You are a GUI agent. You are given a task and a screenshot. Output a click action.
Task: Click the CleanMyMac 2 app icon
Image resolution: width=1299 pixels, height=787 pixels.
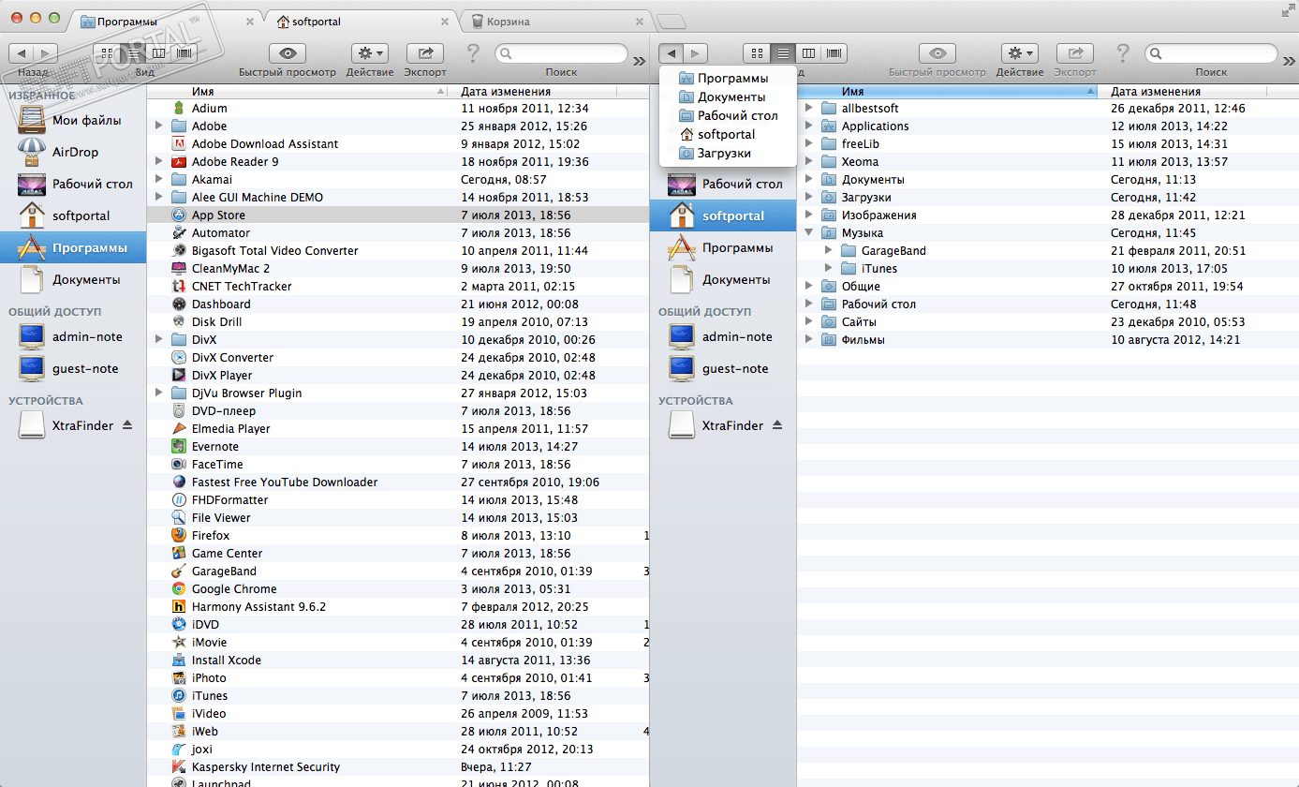pos(179,269)
